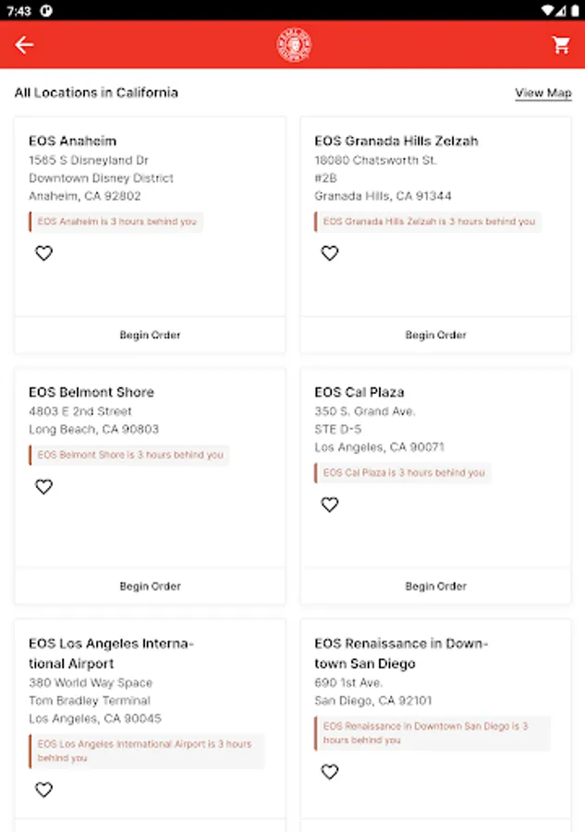The width and height of the screenshot is (585, 832).
Task: Open the shopping cart
Action: click(561, 45)
